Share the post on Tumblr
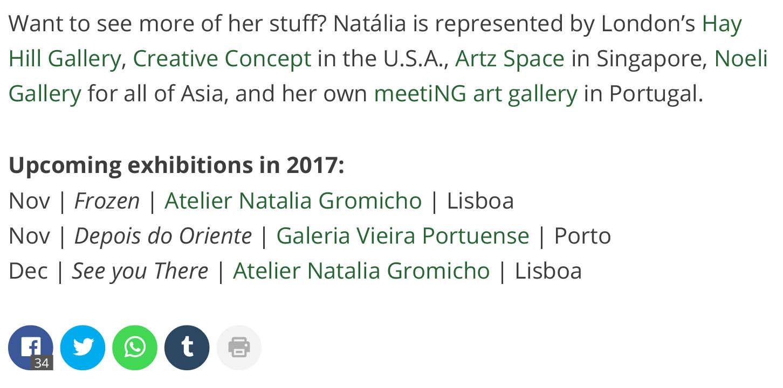783x388 pixels. 187,348
